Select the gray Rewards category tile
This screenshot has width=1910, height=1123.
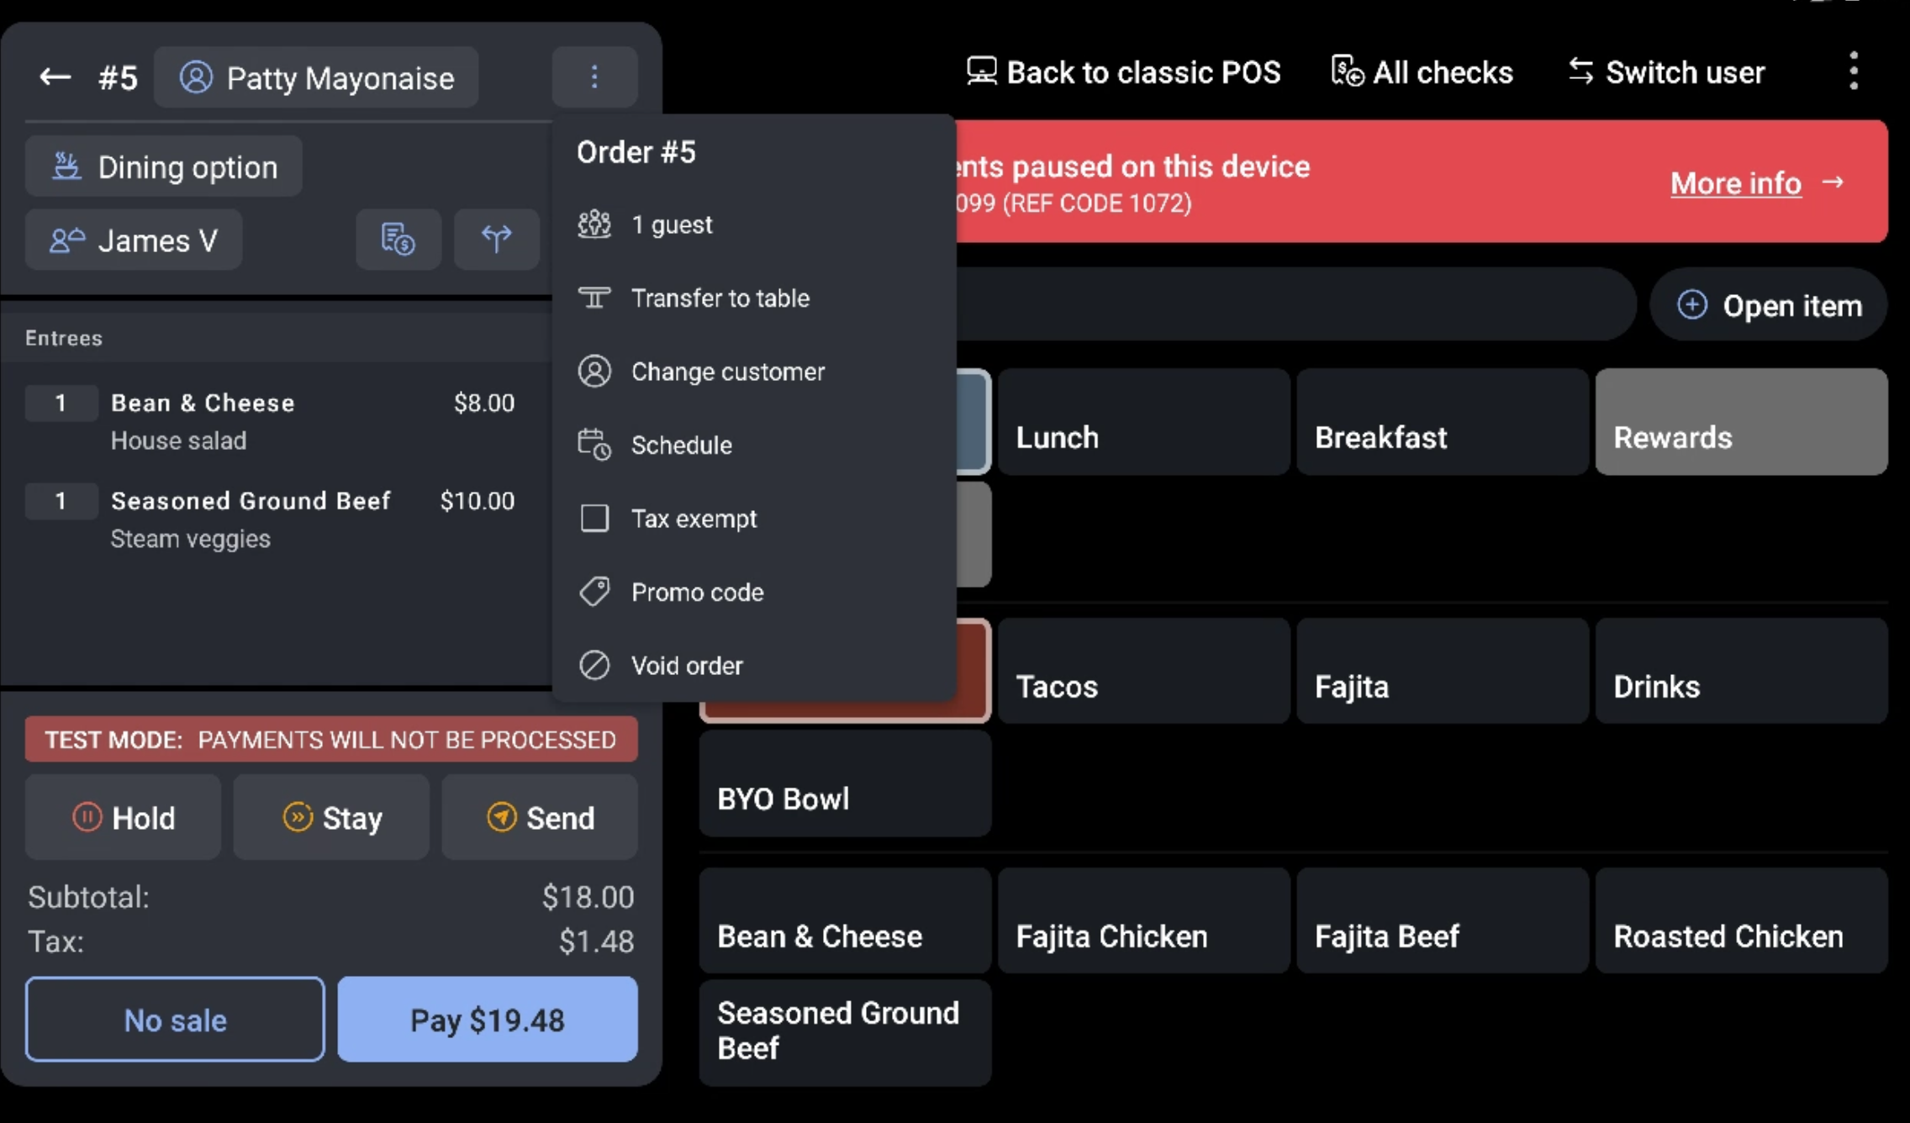(x=1741, y=423)
